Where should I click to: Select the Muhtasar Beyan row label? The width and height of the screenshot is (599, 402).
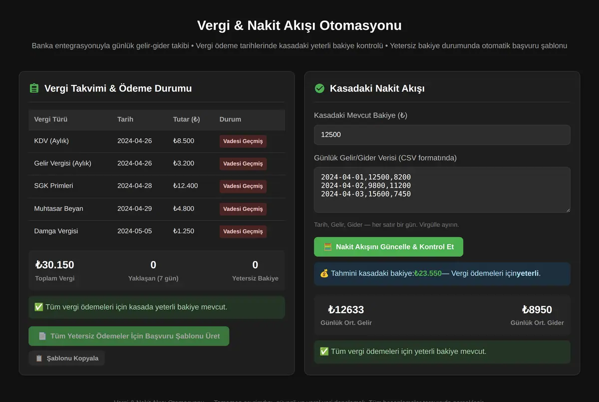(58, 209)
